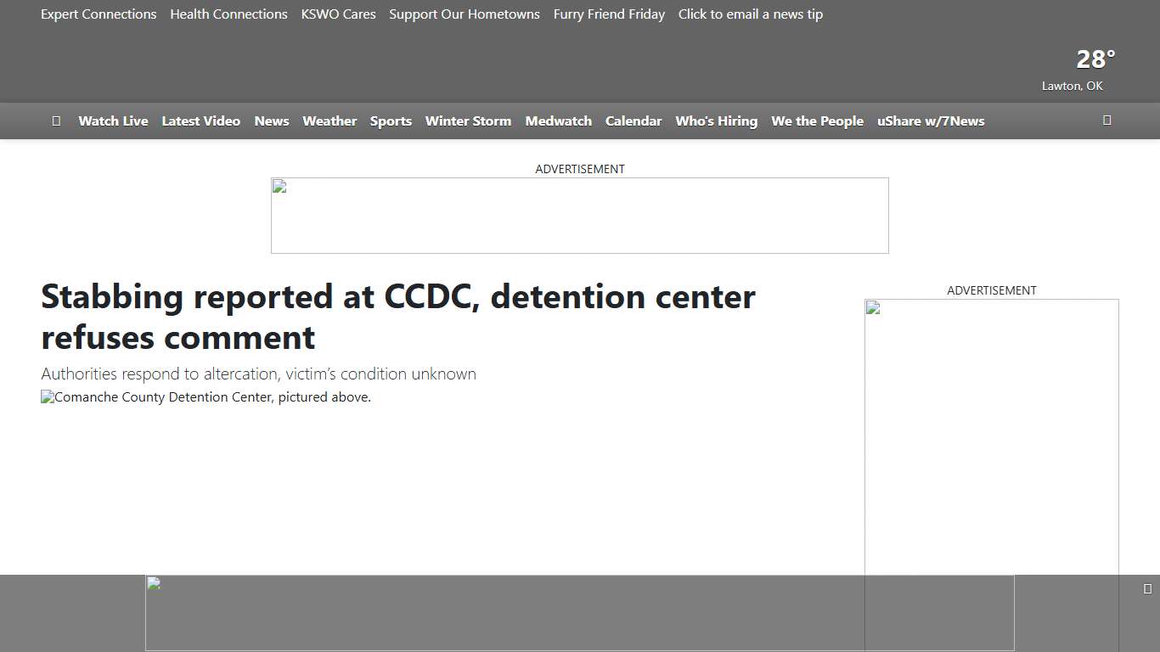Select News in the navigation bar
The image size is (1160, 652).
(271, 121)
